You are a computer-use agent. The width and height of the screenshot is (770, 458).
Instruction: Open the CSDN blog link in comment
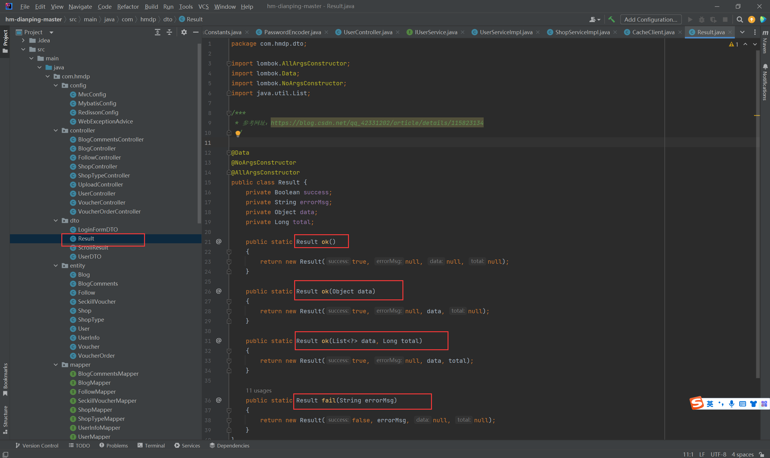(x=377, y=123)
